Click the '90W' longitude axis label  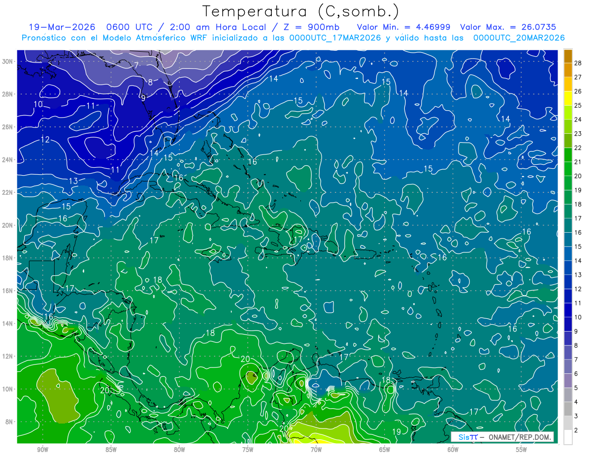[x=42, y=450]
